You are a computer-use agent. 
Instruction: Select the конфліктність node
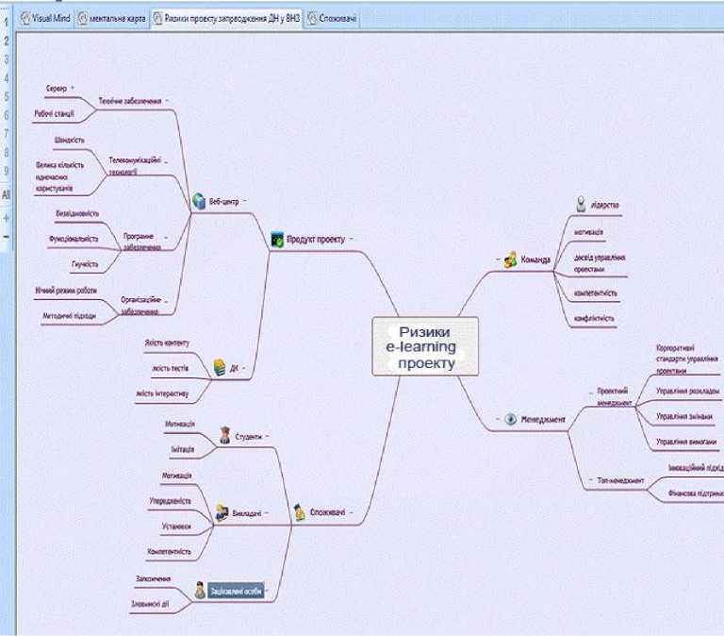594,318
